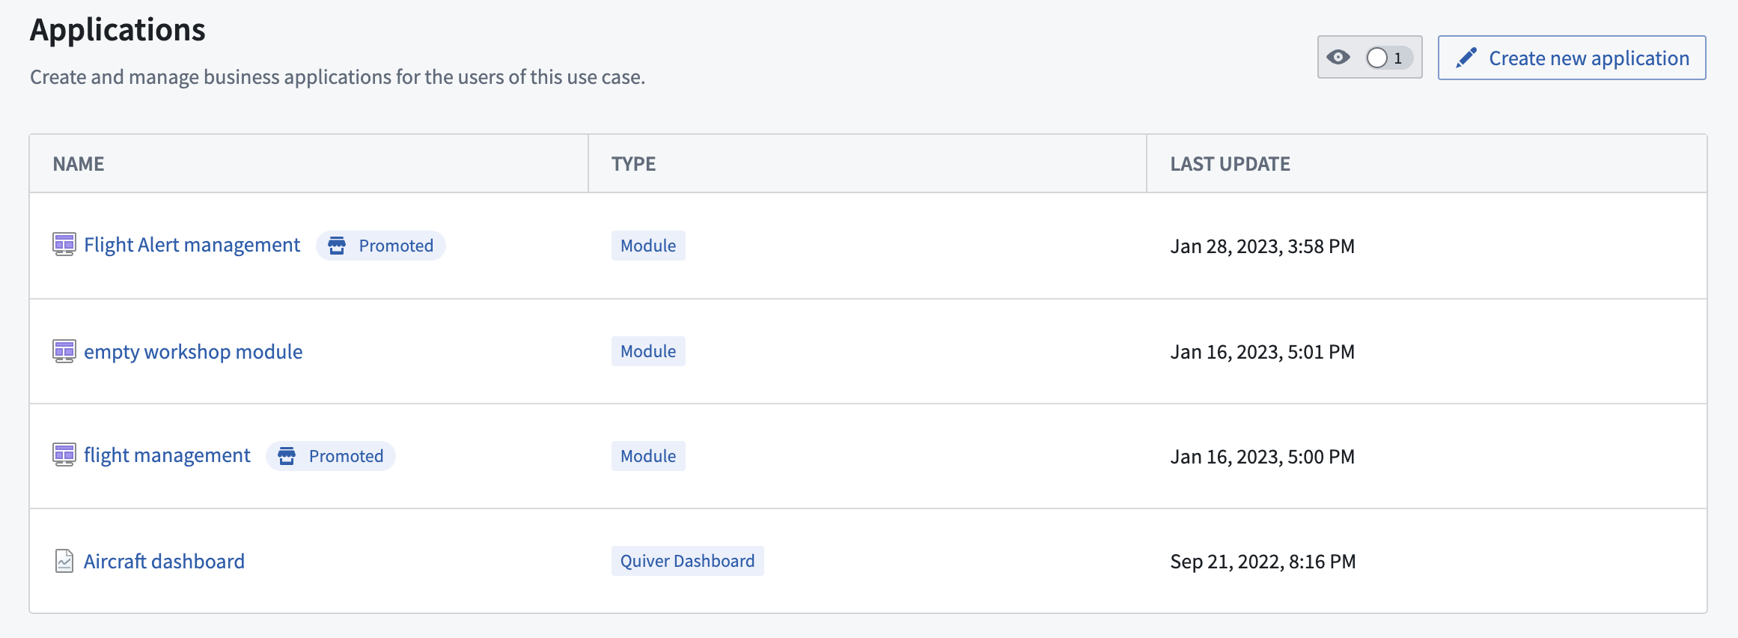Sort by the TYPE column header
Viewport: 1738px width, 638px height.
point(633,164)
